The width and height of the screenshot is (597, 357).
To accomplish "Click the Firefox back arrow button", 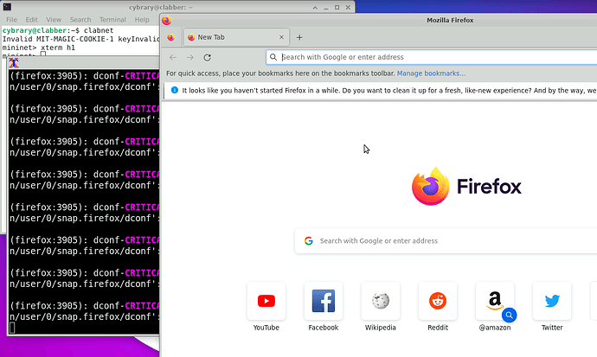I will click(173, 57).
